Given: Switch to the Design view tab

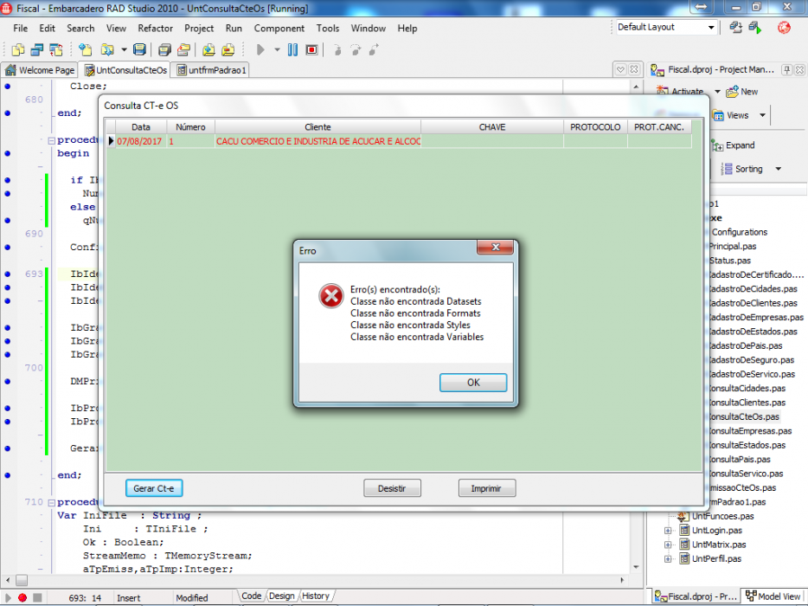Looking at the screenshot, I should pyautogui.click(x=281, y=596).
